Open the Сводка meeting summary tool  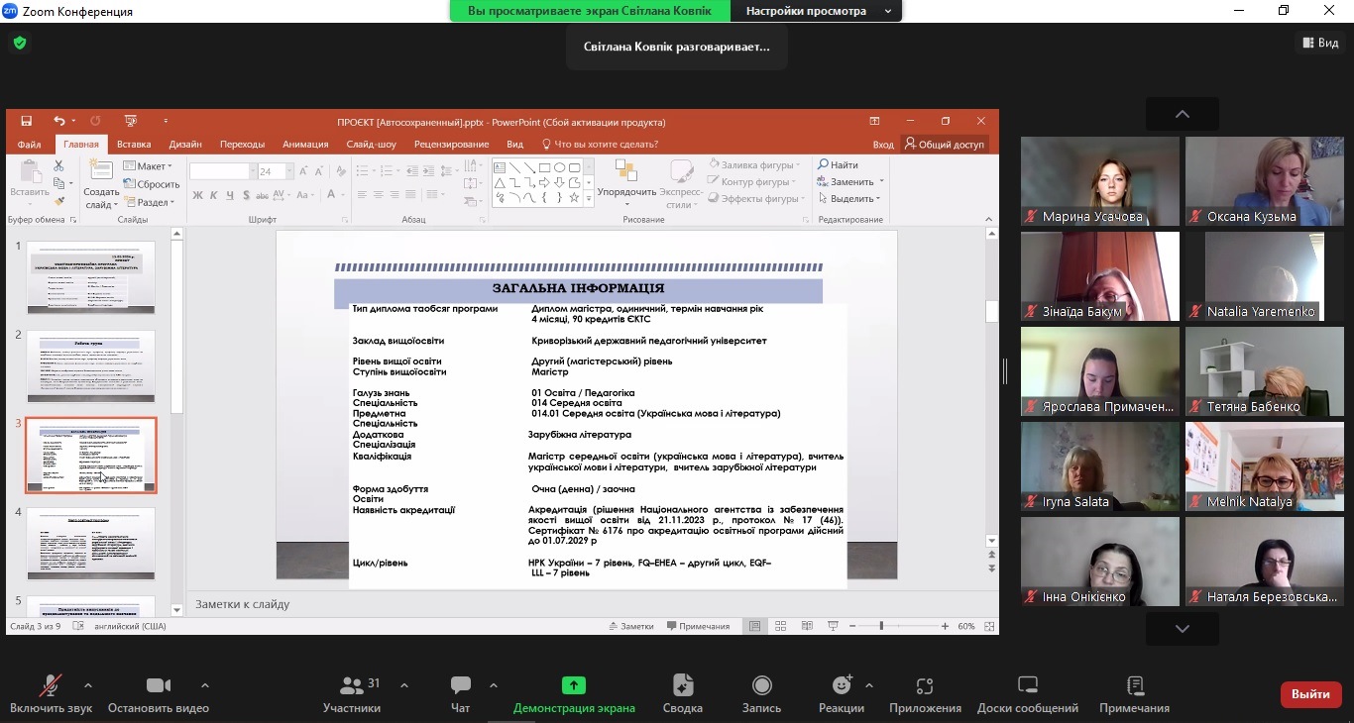[x=682, y=695]
